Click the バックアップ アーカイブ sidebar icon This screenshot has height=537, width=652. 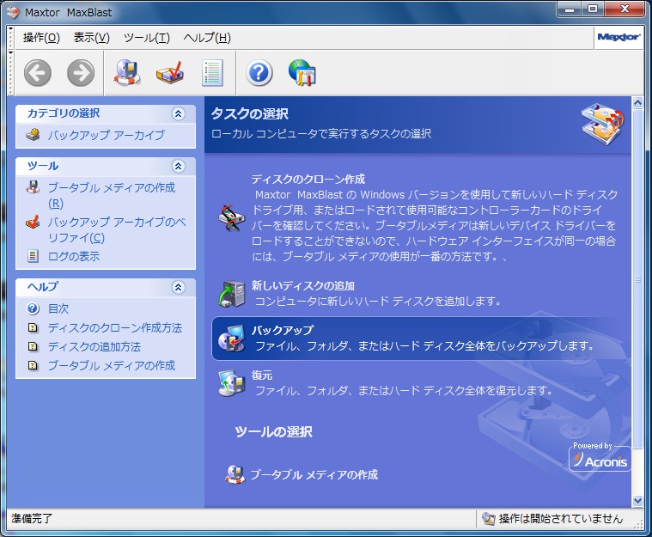click(x=33, y=135)
